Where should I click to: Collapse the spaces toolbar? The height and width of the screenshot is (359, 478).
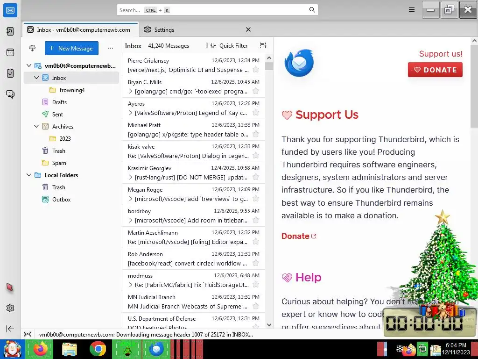pyautogui.click(x=10, y=329)
